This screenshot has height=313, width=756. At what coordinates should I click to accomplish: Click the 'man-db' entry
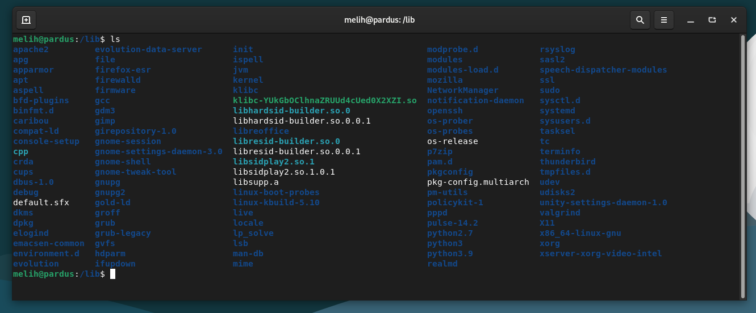pyautogui.click(x=248, y=253)
